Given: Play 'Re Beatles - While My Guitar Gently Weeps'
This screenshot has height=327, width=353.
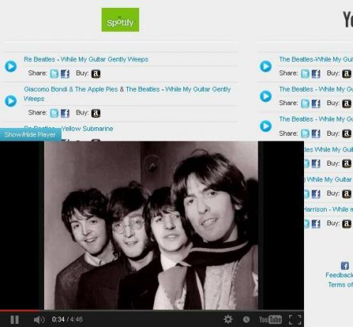Looking at the screenshot, I should click(11, 66).
